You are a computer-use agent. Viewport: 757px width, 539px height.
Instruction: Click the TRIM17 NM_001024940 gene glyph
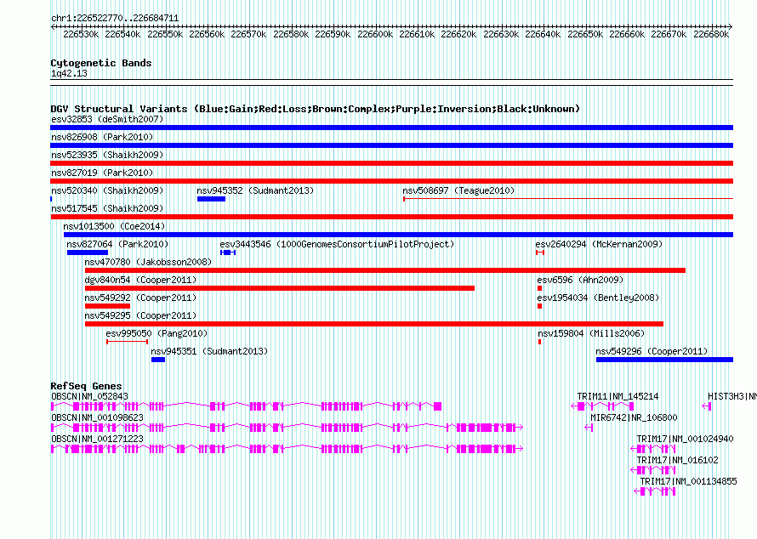click(x=653, y=449)
